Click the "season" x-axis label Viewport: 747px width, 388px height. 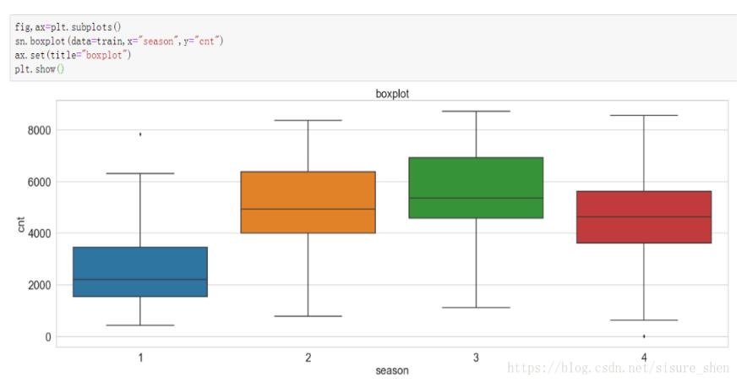(392, 370)
